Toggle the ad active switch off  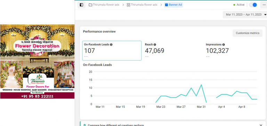253,5
